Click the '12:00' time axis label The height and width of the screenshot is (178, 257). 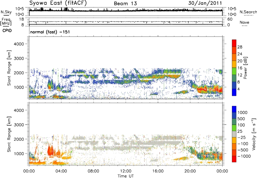click(x=126, y=171)
